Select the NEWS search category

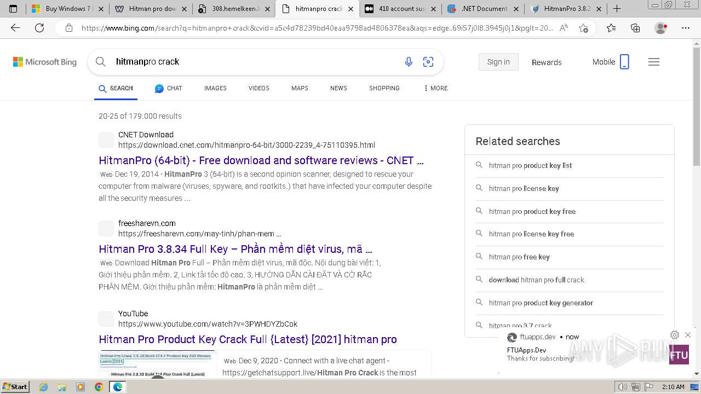click(338, 88)
